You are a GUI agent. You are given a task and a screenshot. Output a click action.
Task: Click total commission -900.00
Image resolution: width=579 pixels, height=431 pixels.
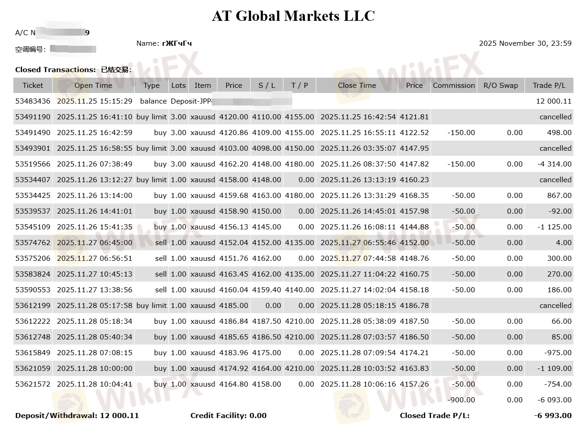461,400
